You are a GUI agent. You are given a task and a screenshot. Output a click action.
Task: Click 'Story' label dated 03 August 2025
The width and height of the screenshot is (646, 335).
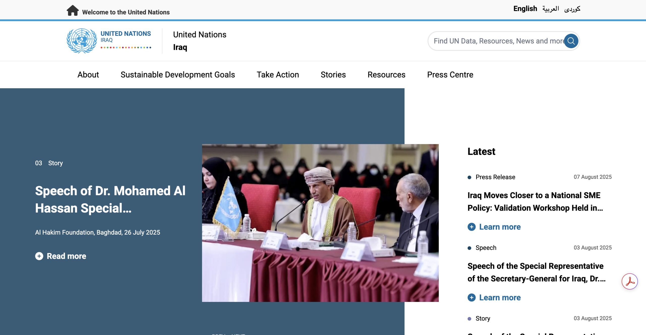[483, 318]
